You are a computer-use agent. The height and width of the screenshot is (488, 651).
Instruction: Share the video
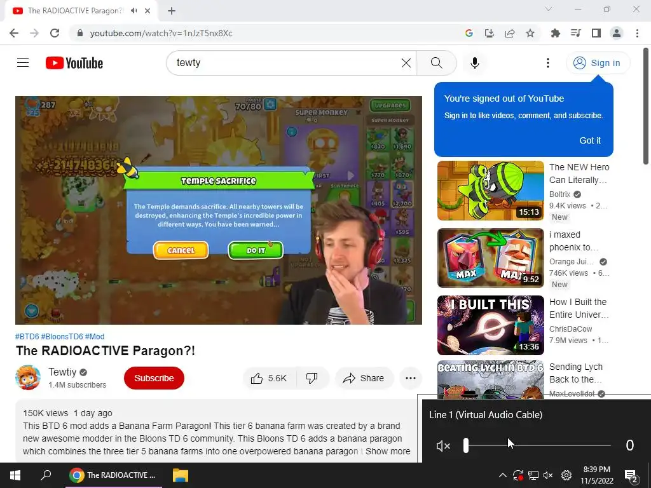pos(363,378)
